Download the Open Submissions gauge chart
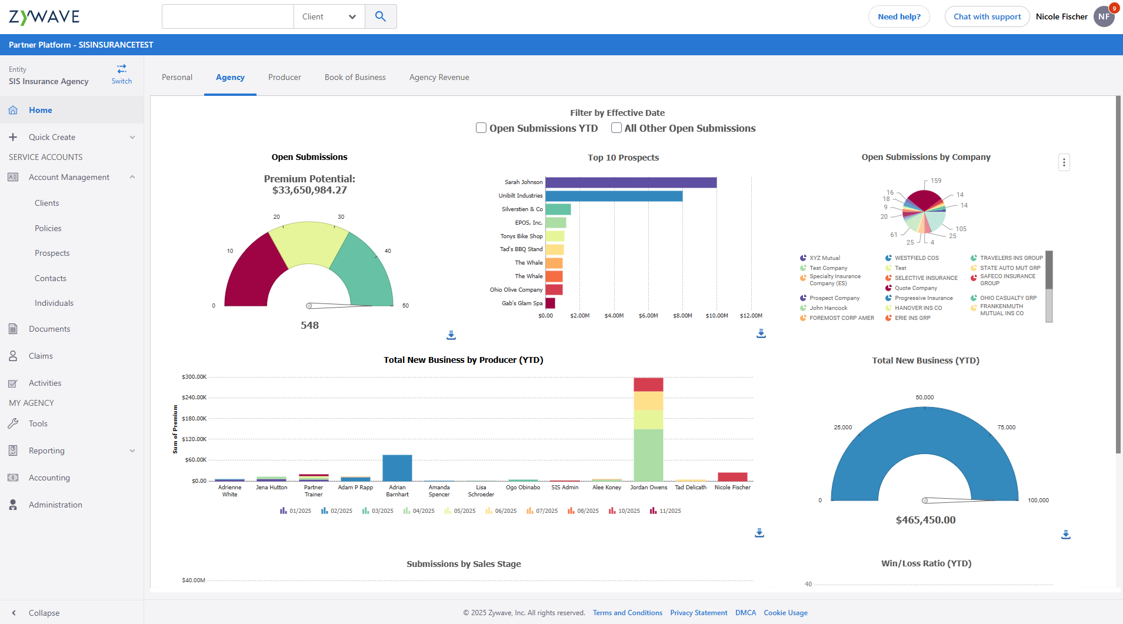 pyautogui.click(x=451, y=335)
